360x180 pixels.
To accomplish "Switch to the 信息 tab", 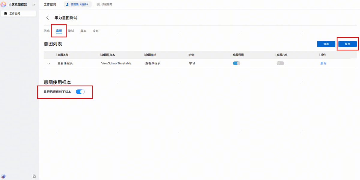I will 47,31.
